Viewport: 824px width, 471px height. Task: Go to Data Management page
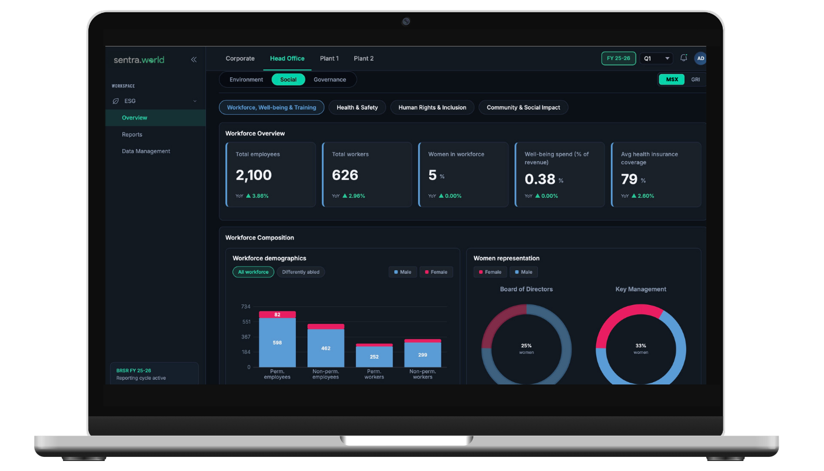pyautogui.click(x=146, y=151)
